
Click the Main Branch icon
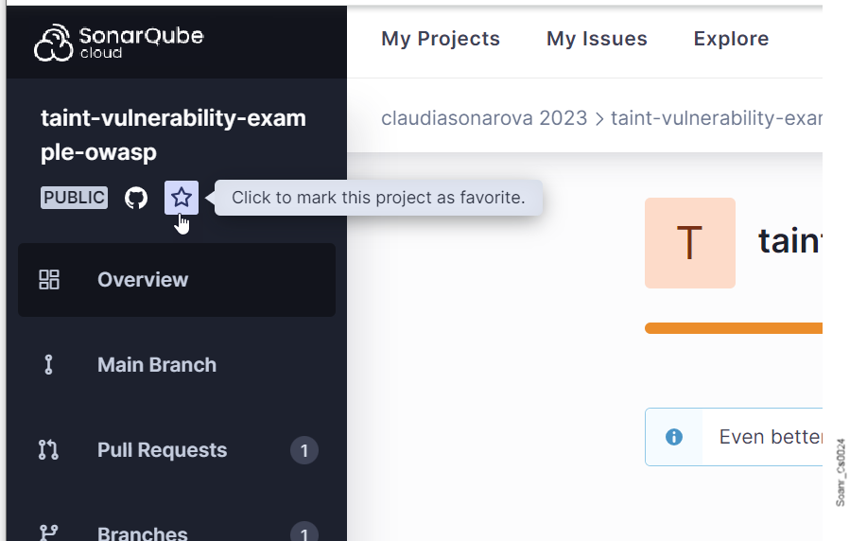(48, 364)
